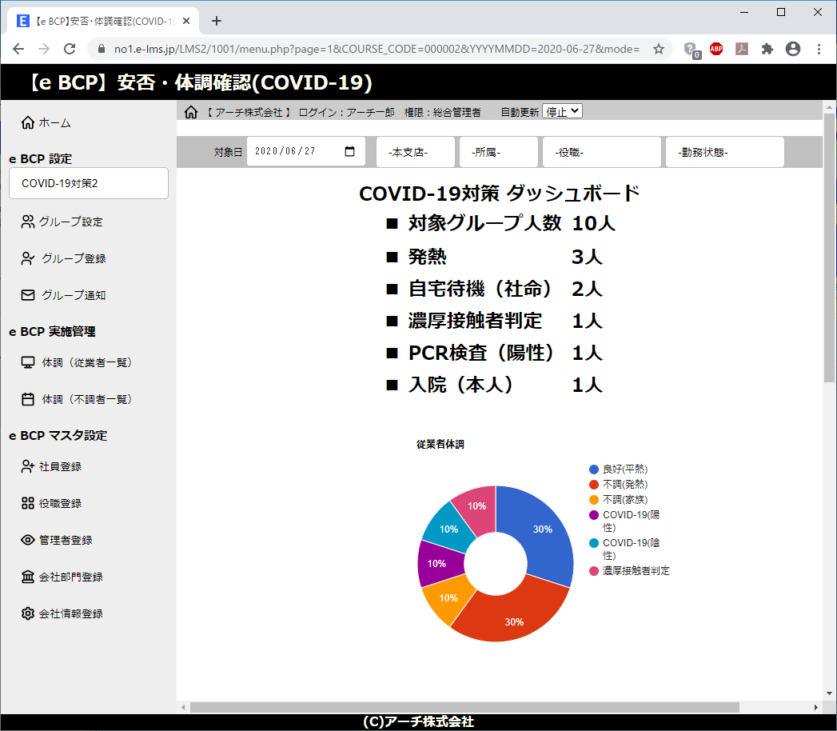Open the 本支店 filter dropdown
Image resolution: width=837 pixels, height=731 pixels.
[415, 152]
